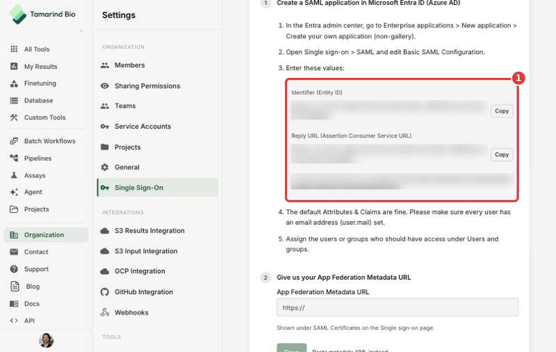The width and height of the screenshot is (556, 352).
Task: Go to All Tools
Action: 37,49
